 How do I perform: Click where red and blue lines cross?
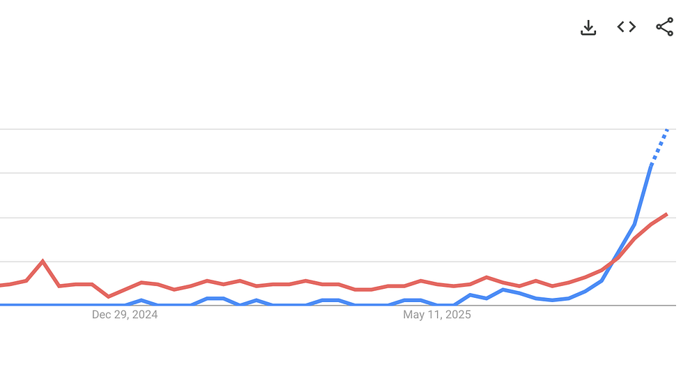(614, 262)
